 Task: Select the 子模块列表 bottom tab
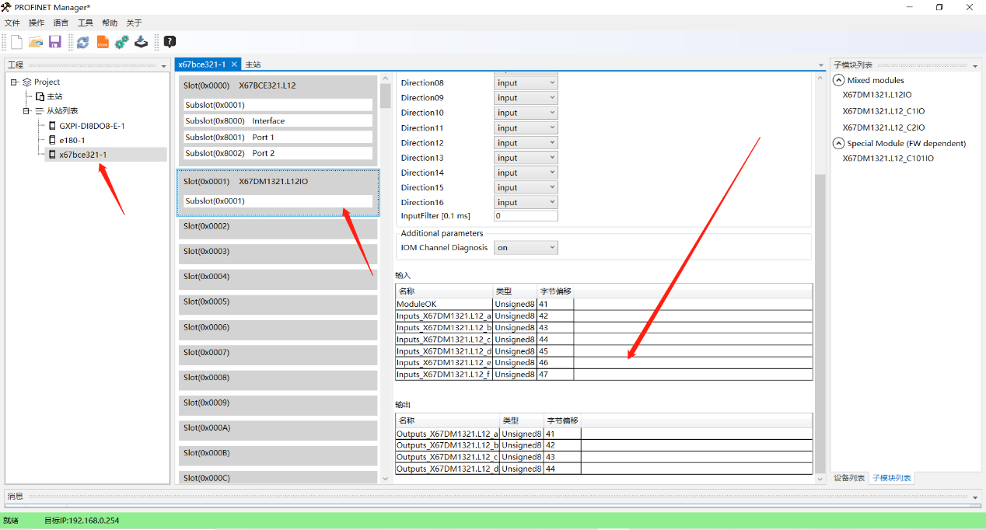(892, 478)
